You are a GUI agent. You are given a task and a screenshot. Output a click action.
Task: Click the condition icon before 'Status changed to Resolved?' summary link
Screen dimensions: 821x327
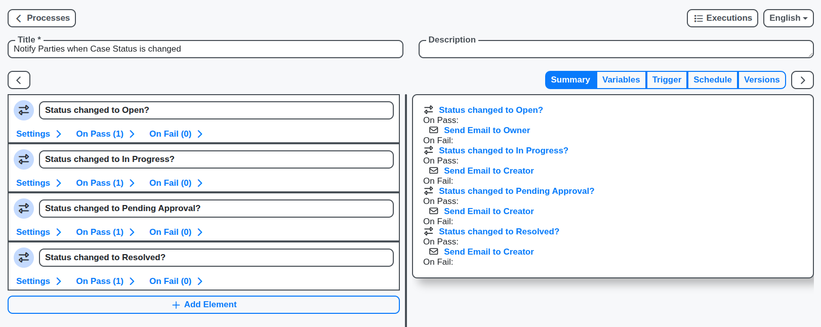428,231
